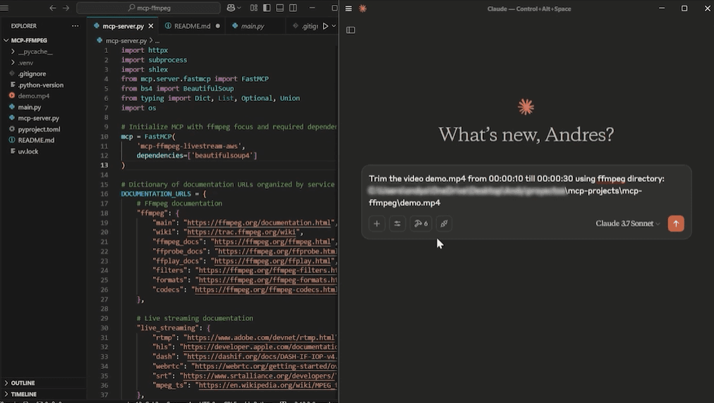The height and width of the screenshot is (403, 714).
Task: Toggle the bottom panel visibility
Action: point(280,8)
